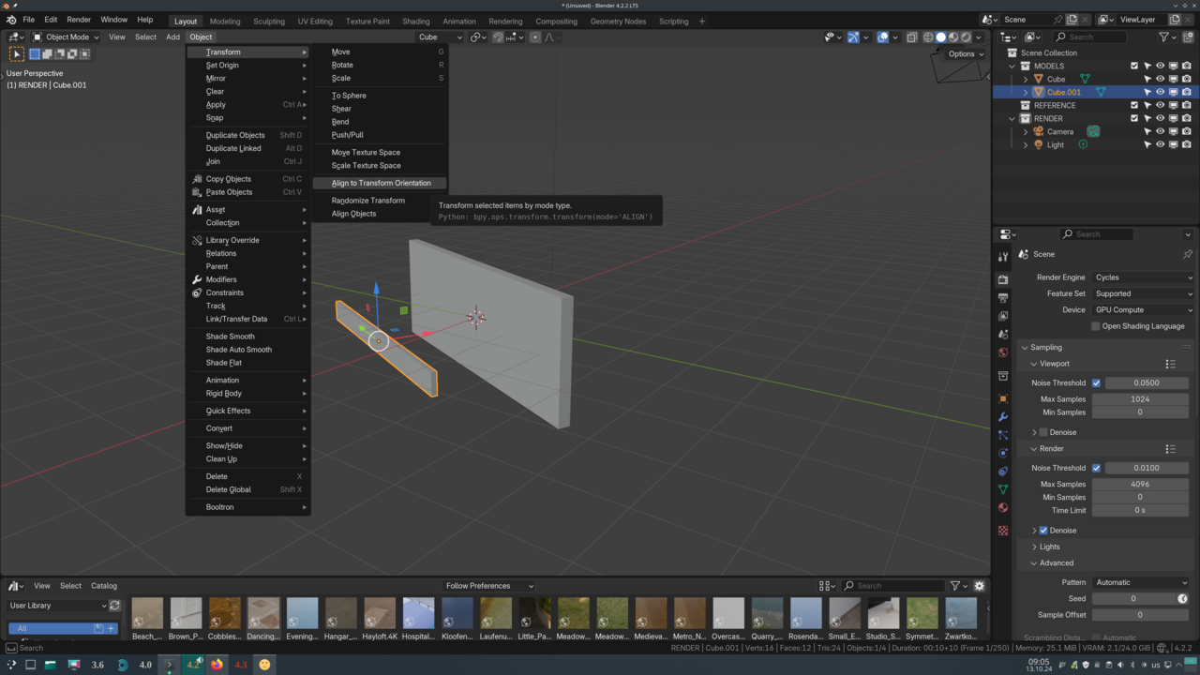The width and height of the screenshot is (1200, 675).
Task: Open the Material properties tab
Action: pyautogui.click(x=1003, y=507)
